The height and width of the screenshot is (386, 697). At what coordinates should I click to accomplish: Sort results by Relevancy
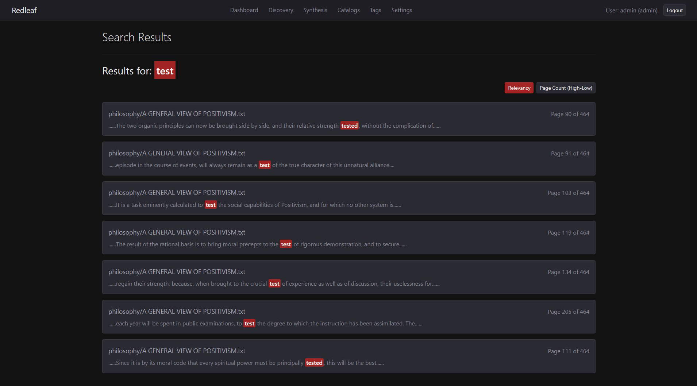[519, 88]
